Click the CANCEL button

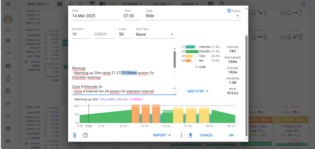point(206,136)
